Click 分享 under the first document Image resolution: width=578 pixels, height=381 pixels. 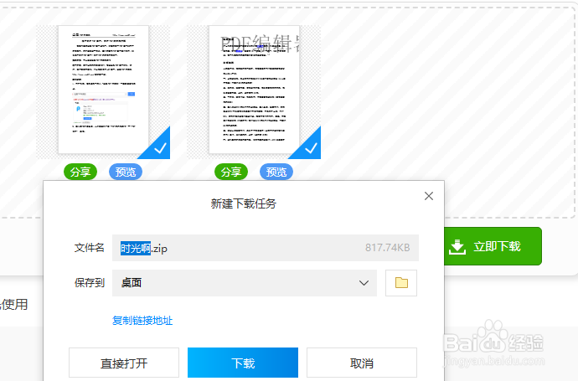(80, 172)
